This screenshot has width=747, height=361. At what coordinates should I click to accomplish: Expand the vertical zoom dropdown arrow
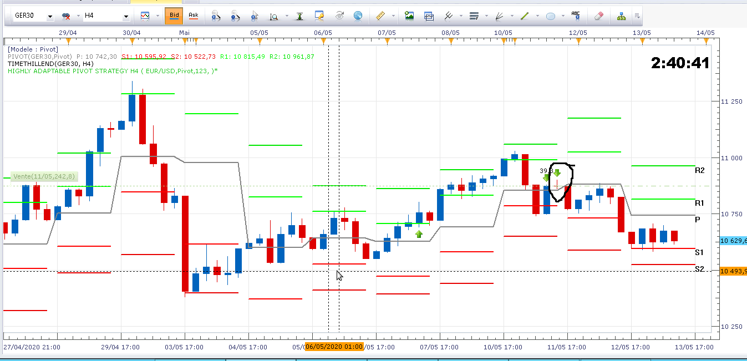click(286, 17)
